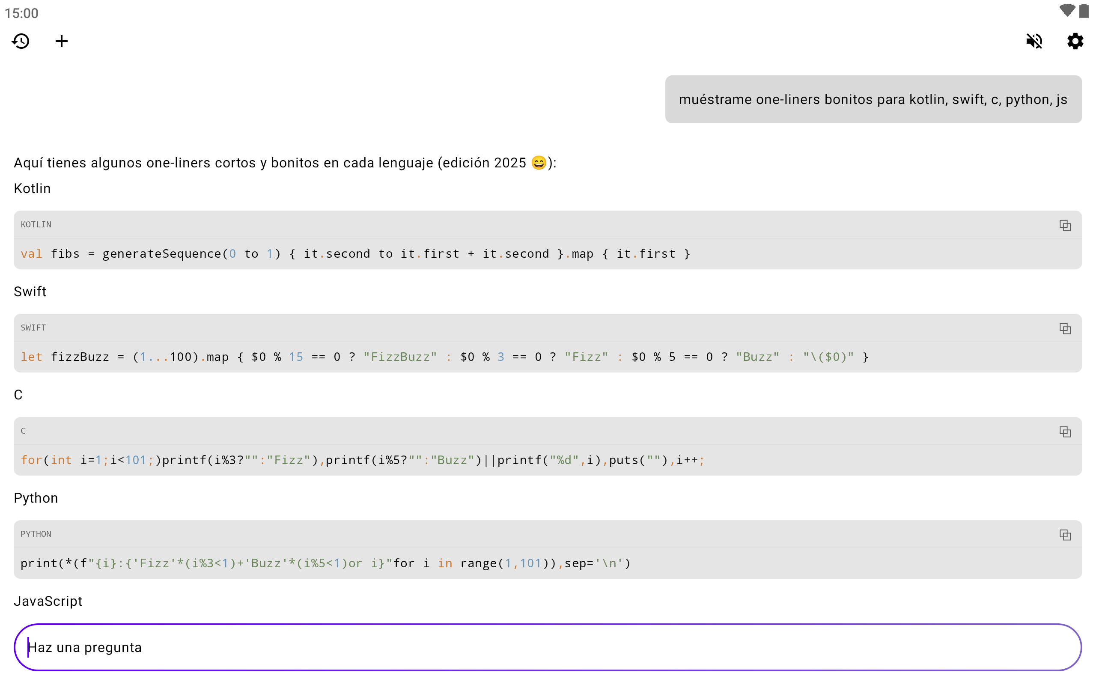The height and width of the screenshot is (685, 1096).
Task: Toggle the muted speaker icon
Action: pyautogui.click(x=1034, y=41)
